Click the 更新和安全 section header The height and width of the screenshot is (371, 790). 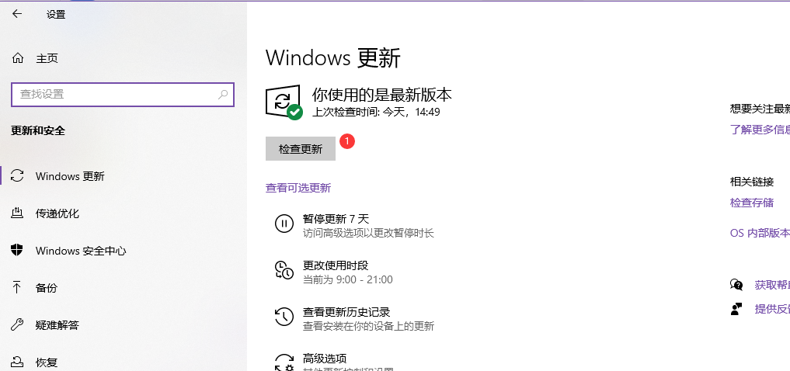click(x=38, y=131)
